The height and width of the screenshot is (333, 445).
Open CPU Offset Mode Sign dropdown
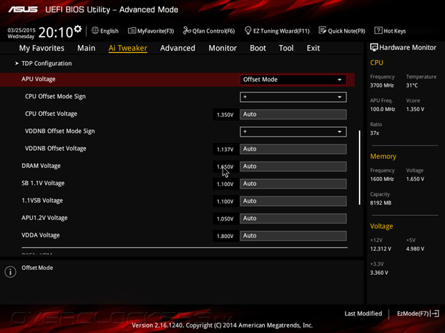point(293,97)
